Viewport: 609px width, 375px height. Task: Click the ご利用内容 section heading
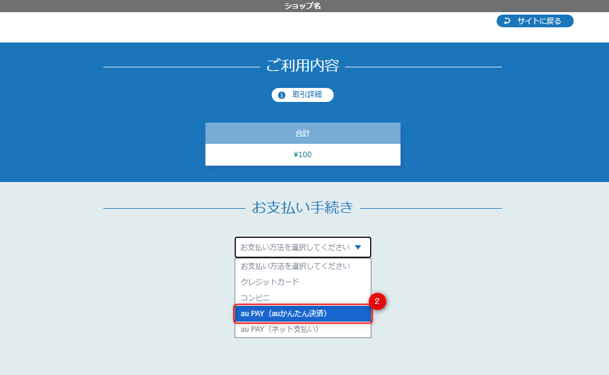point(303,67)
